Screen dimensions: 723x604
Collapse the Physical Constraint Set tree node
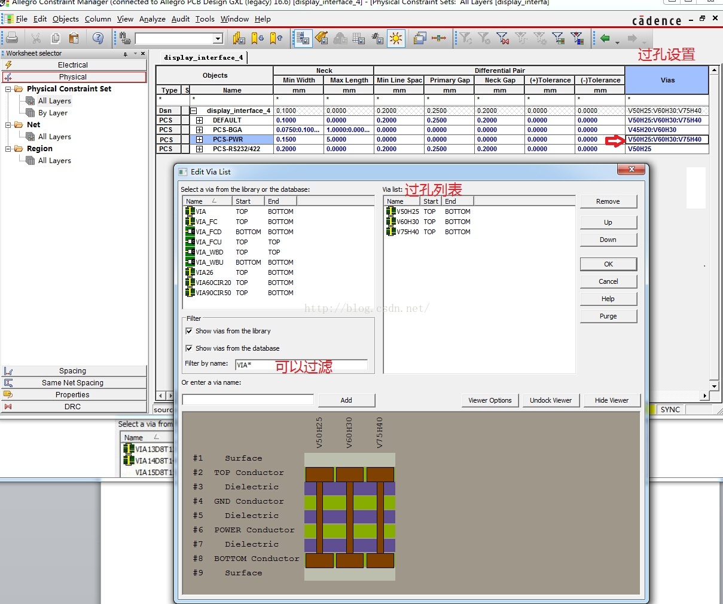(x=8, y=89)
